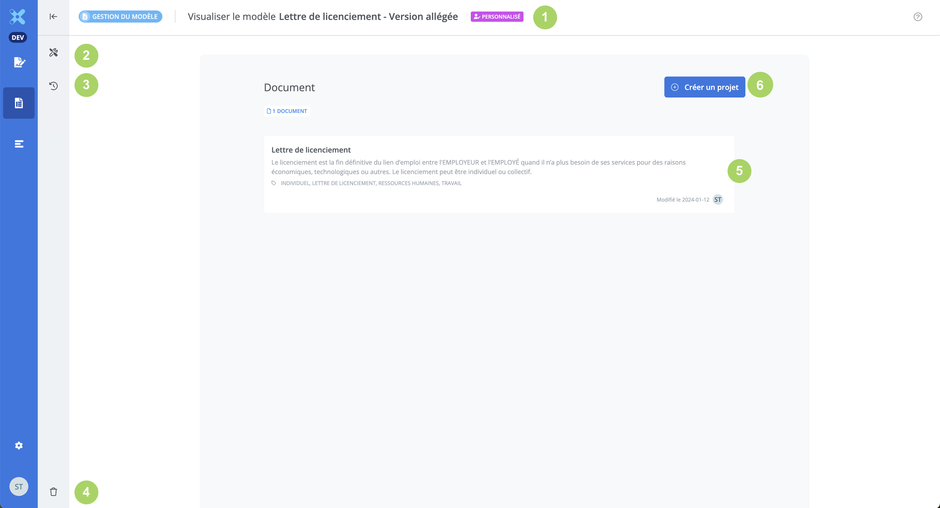Screen dimensions: 940x508
Task: Open the tools wrench-and-screwdriver icon
Action: click(x=54, y=53)
